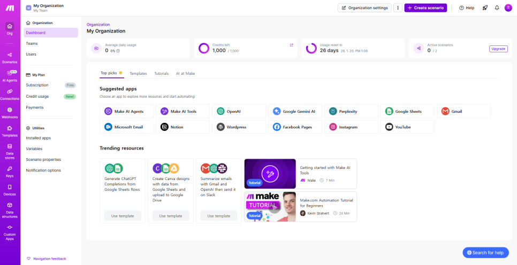
Task: Open the Templates puzzle icon in the sidebar
Action: 10,128
